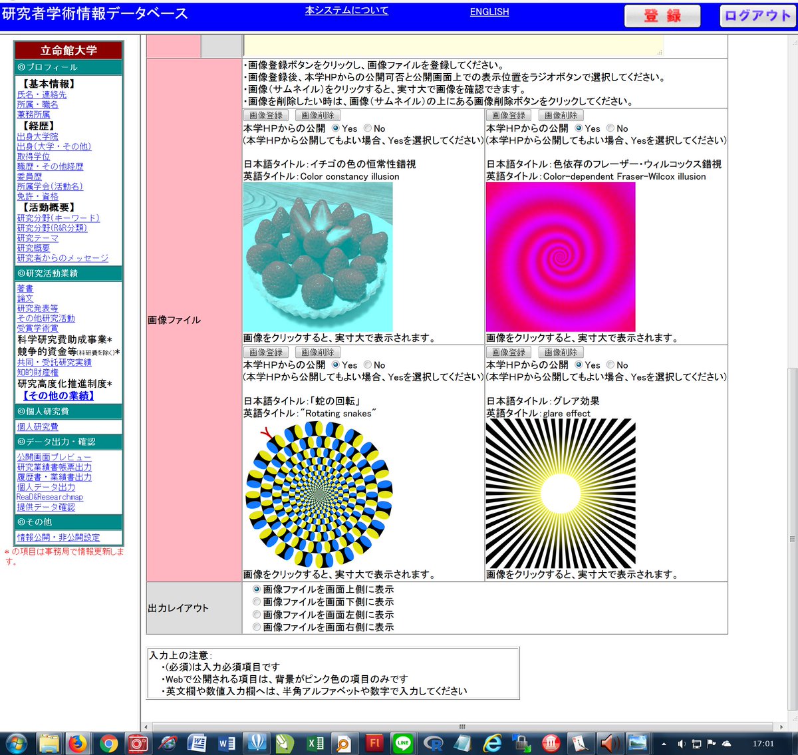This screenshot has width=798, height=755.
Task: Show hidden tray icons arrow
Action: (663, 744)
